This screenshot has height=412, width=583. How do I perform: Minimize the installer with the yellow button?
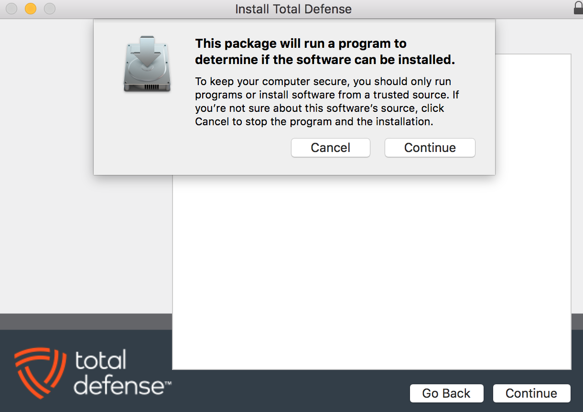point(31,9)
